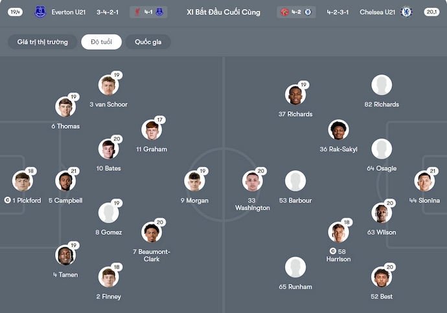Open Everton's last match 4-1 result

tap(148, 12)
